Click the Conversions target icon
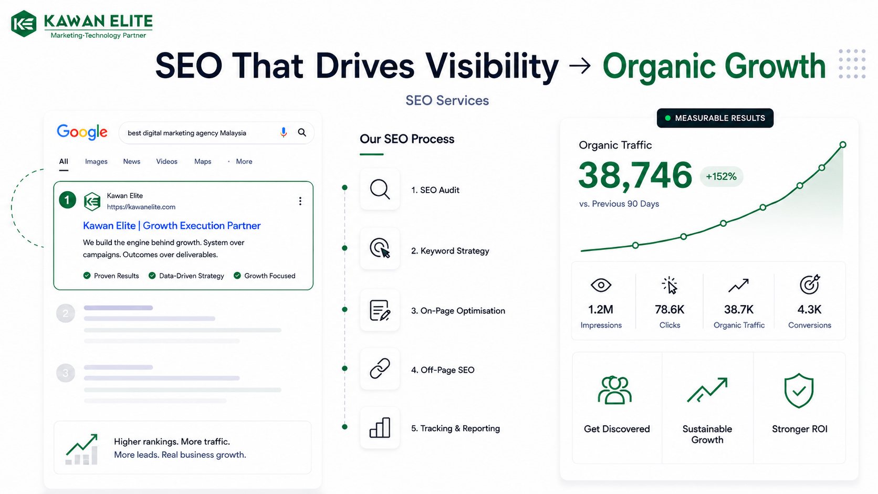 click(810, 285)
